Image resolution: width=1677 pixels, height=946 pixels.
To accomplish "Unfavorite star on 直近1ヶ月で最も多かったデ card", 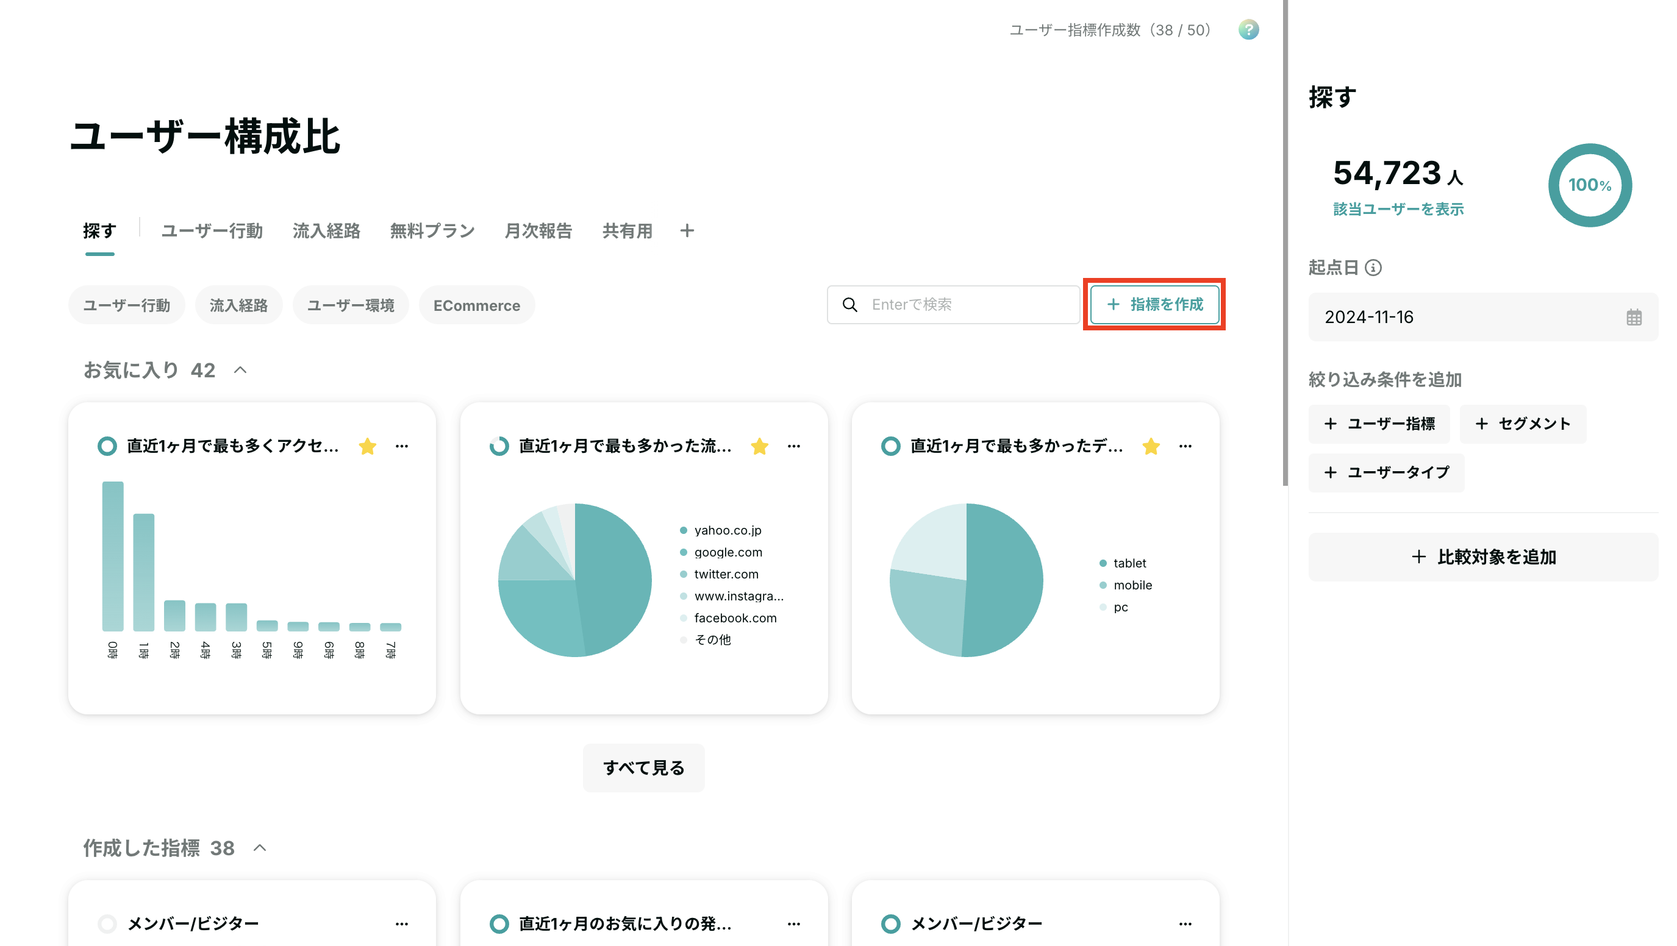I will point(1150,446).
